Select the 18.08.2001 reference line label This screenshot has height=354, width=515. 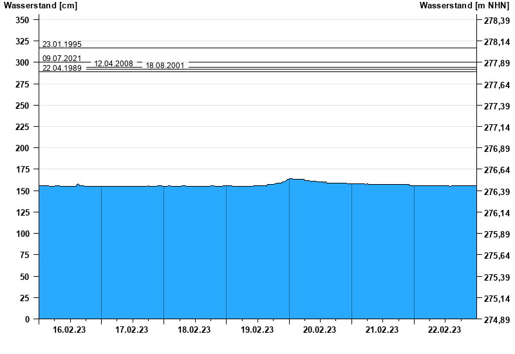pos(165,66)
